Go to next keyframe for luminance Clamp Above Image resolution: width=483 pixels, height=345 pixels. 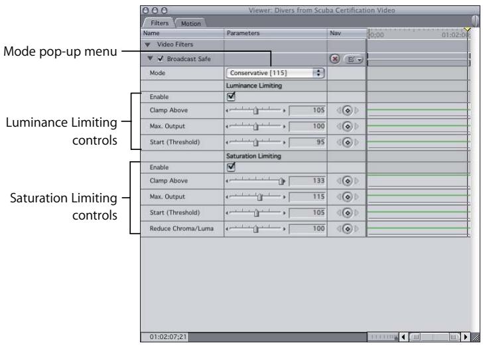(x=357, y=110)
